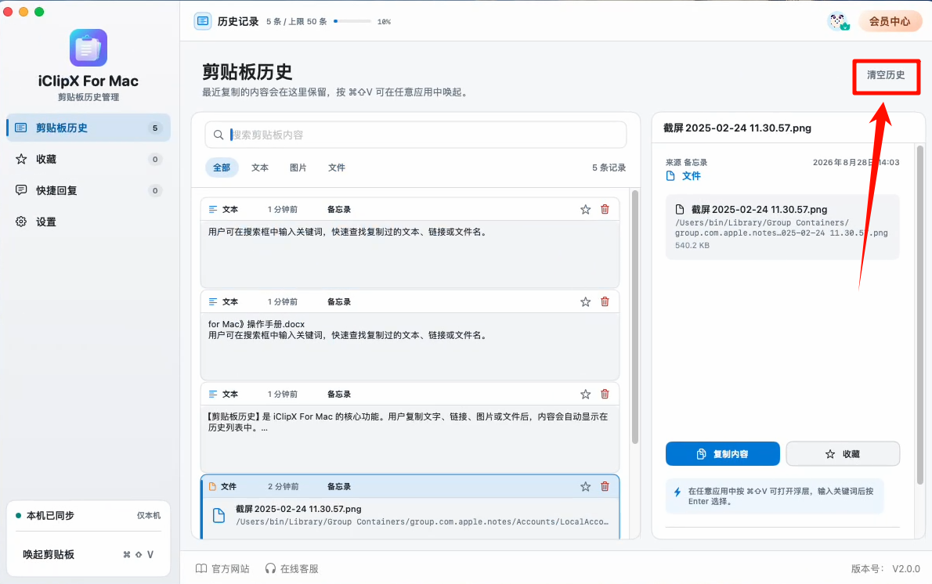Select the 文件 filter tab

[337, 168]
